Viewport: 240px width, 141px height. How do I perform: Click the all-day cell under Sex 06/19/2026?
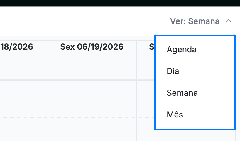click(92, 66)
